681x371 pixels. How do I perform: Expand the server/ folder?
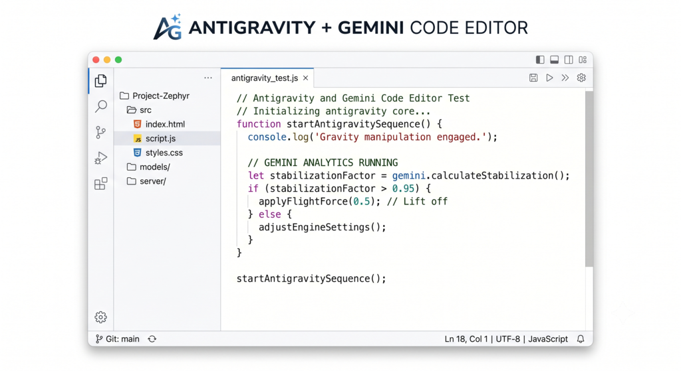point(146,181)
